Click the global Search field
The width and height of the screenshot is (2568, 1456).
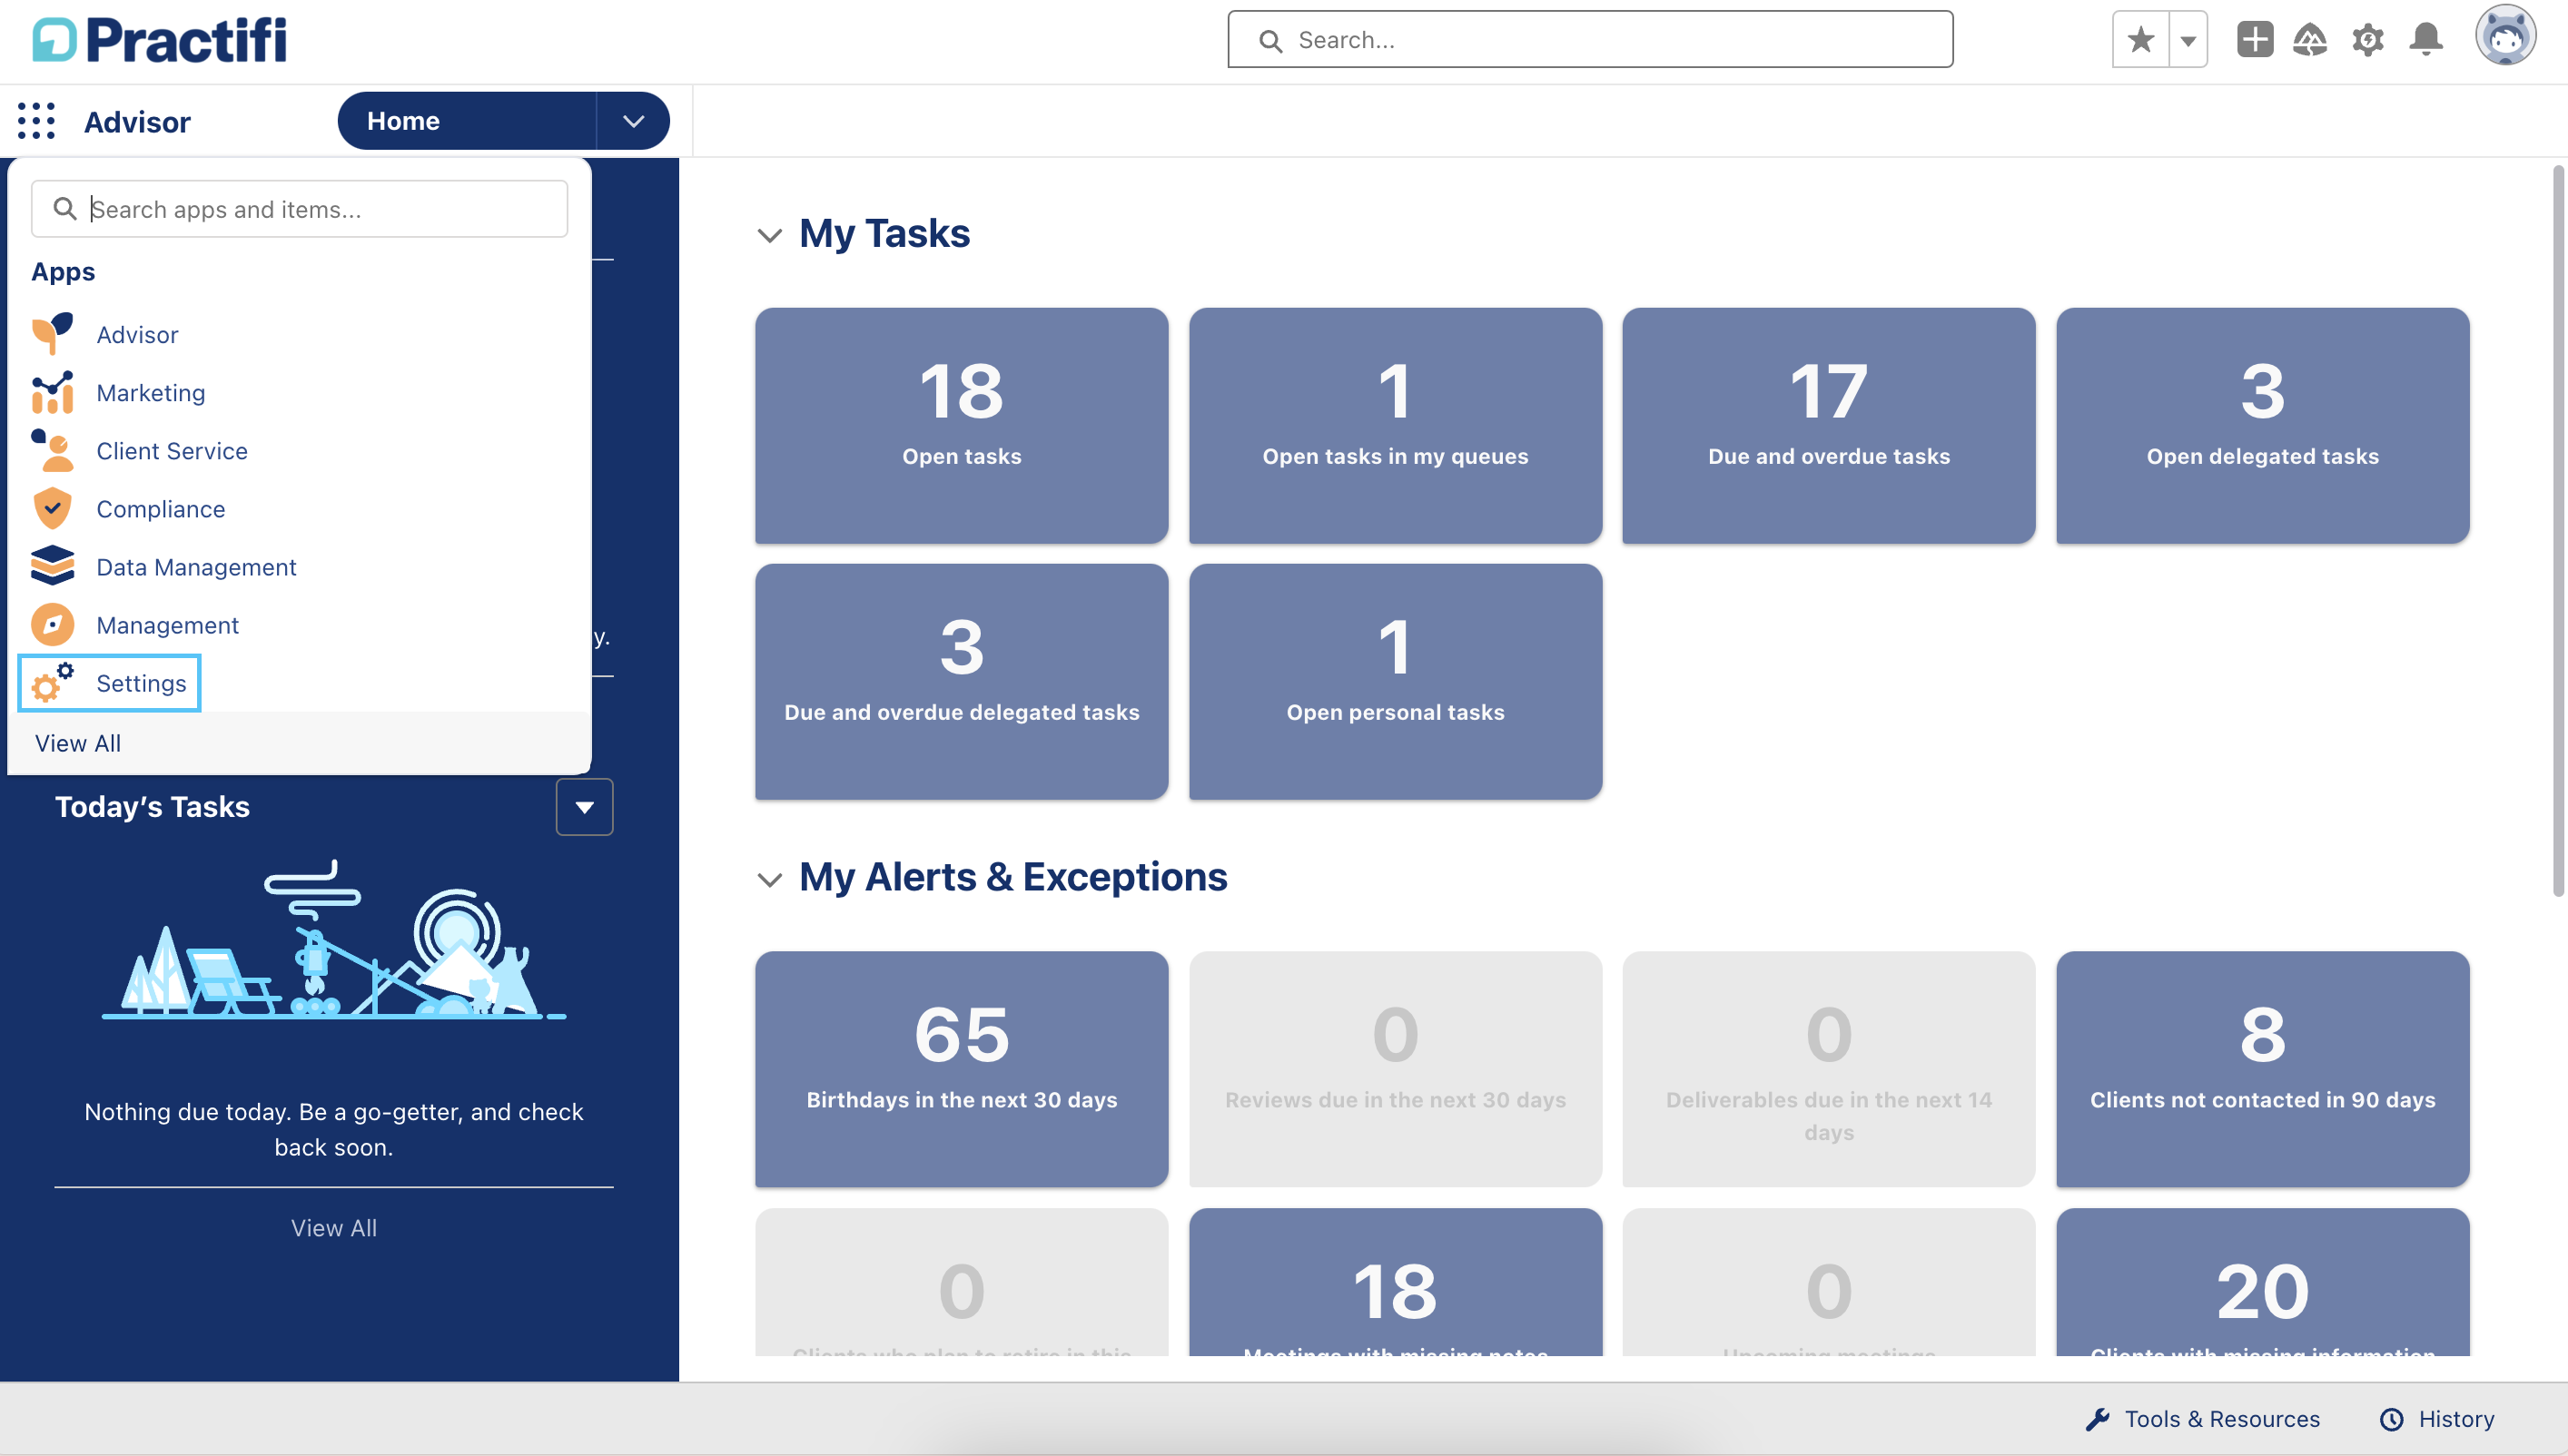[1590, 40]
